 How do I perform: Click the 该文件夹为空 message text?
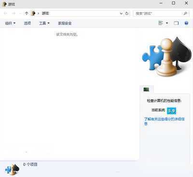[x=67, y=34]
